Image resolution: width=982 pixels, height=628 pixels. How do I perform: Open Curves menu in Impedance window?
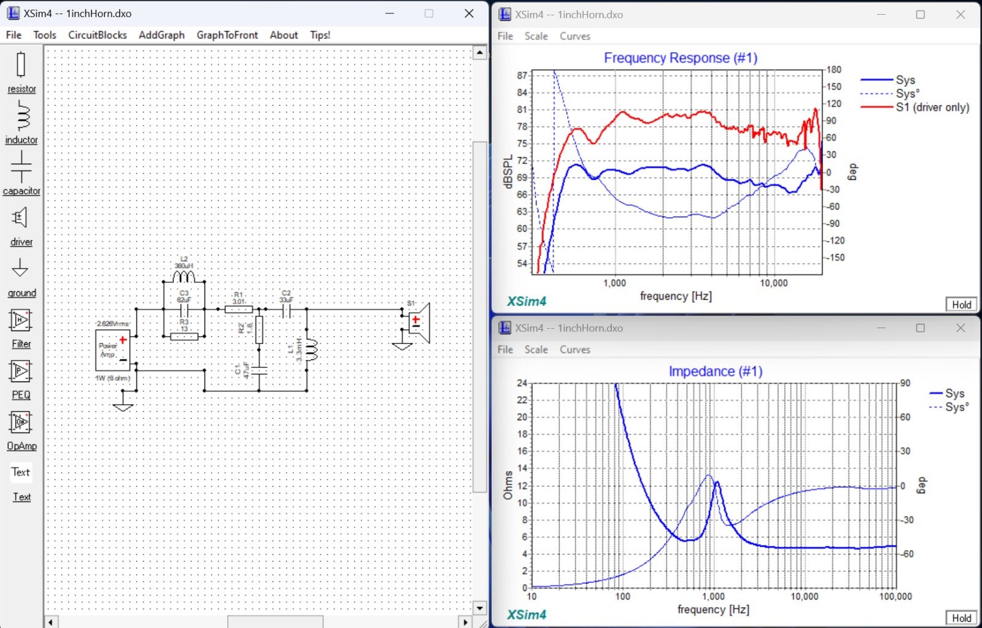click(x=575, y=350)
